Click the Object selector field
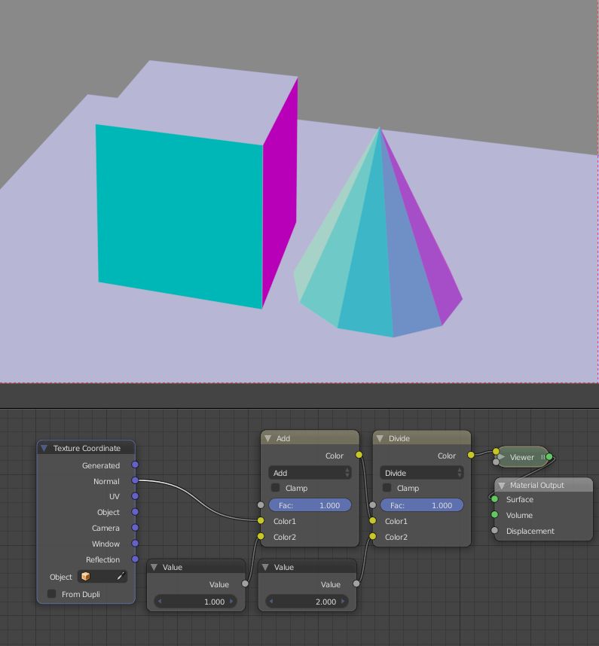 102,577
